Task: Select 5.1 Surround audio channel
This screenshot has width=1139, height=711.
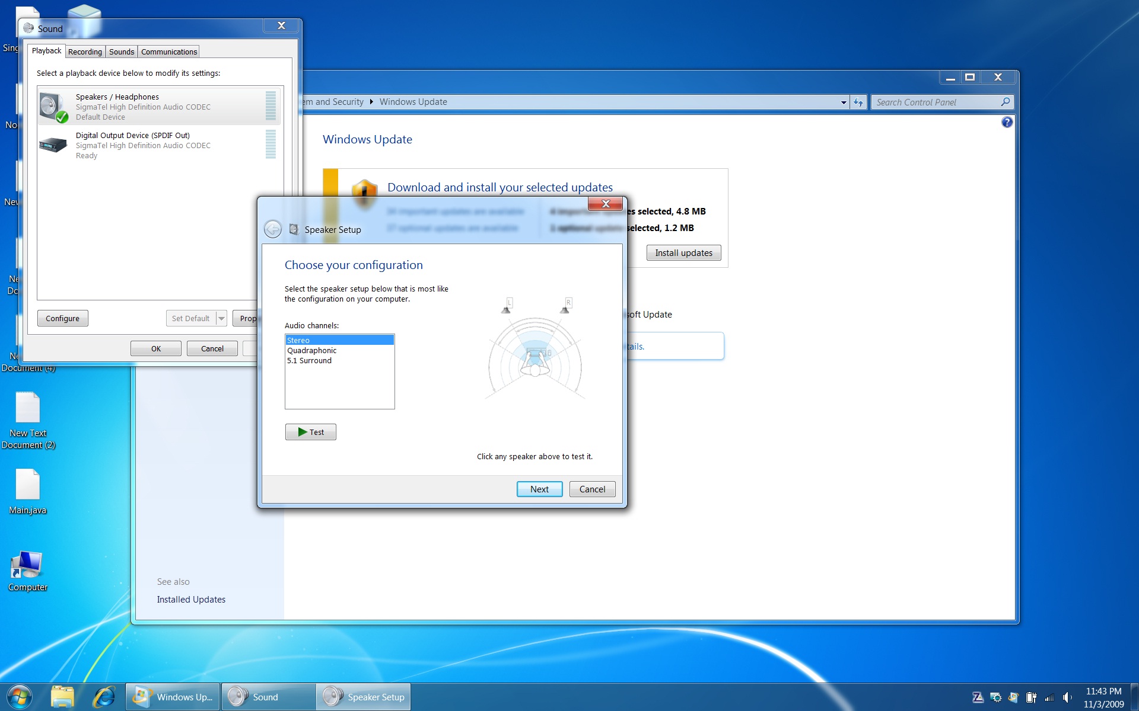Action: [x=339, y=360]
